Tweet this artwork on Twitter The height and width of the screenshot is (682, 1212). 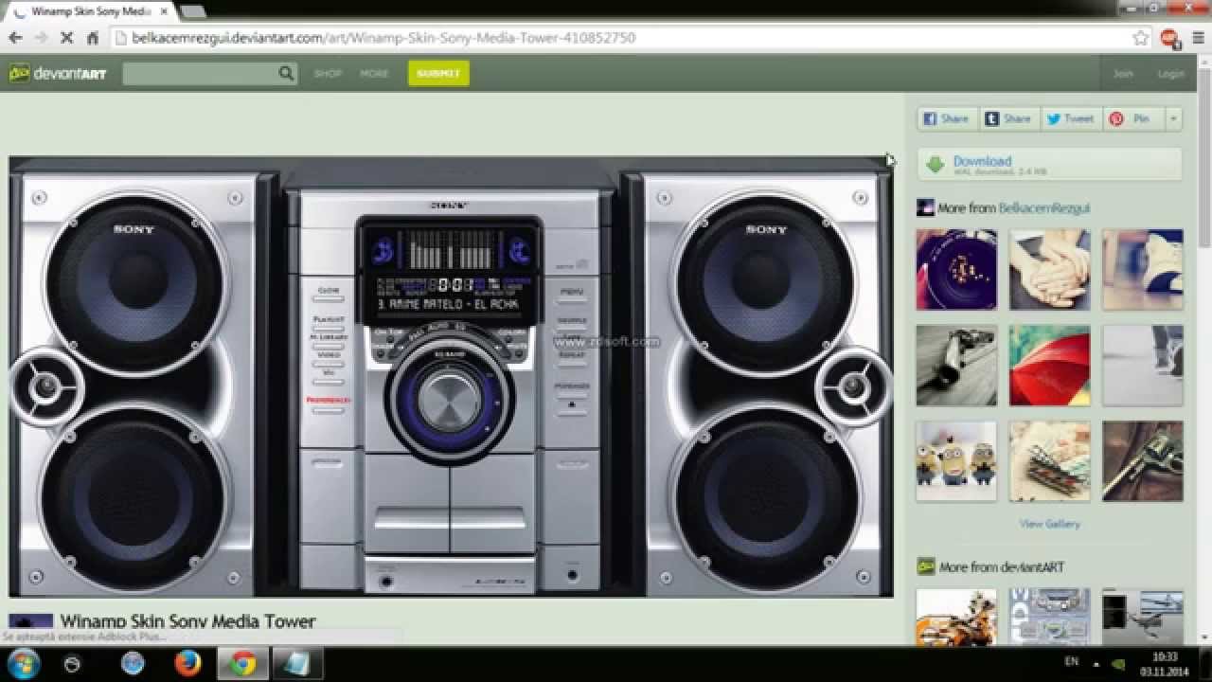[1070, 118]
